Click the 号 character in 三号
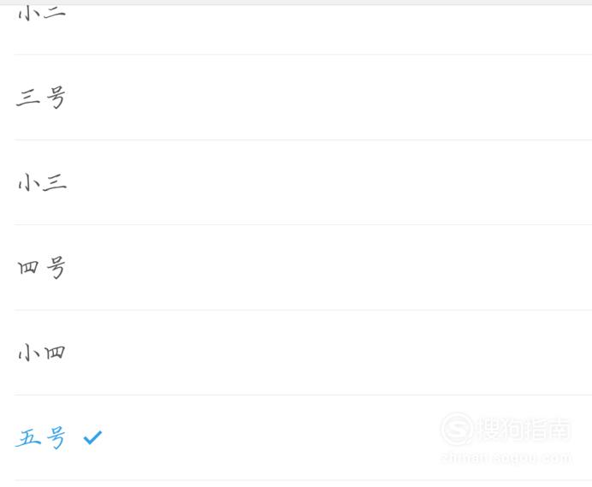592x487 pixels. (x=56, y=98)
